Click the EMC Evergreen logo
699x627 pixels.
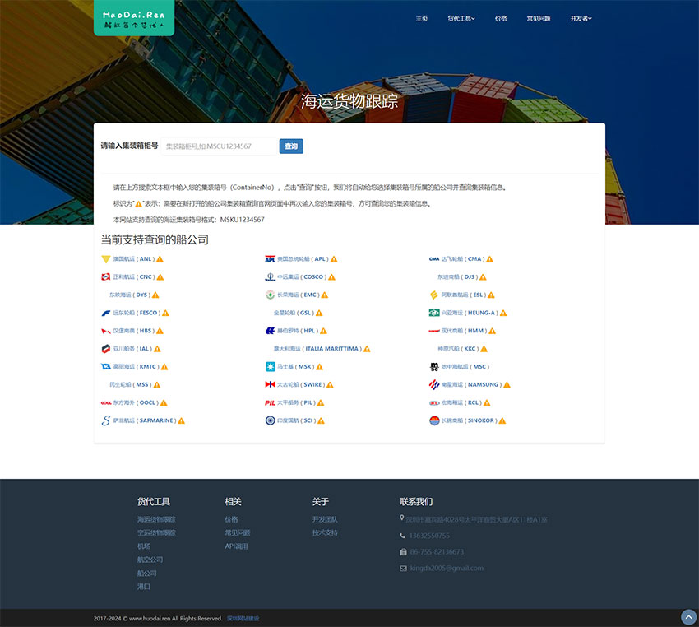271,295
